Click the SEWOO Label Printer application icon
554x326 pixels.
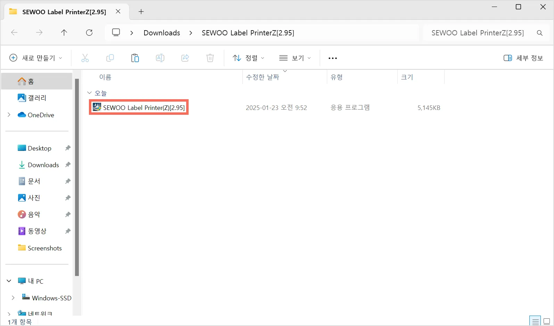[x=97, y=107]
